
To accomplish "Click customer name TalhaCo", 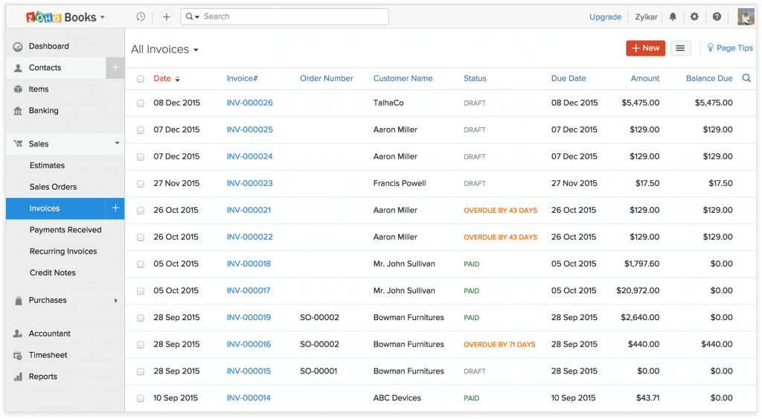I will coord(388,103).
